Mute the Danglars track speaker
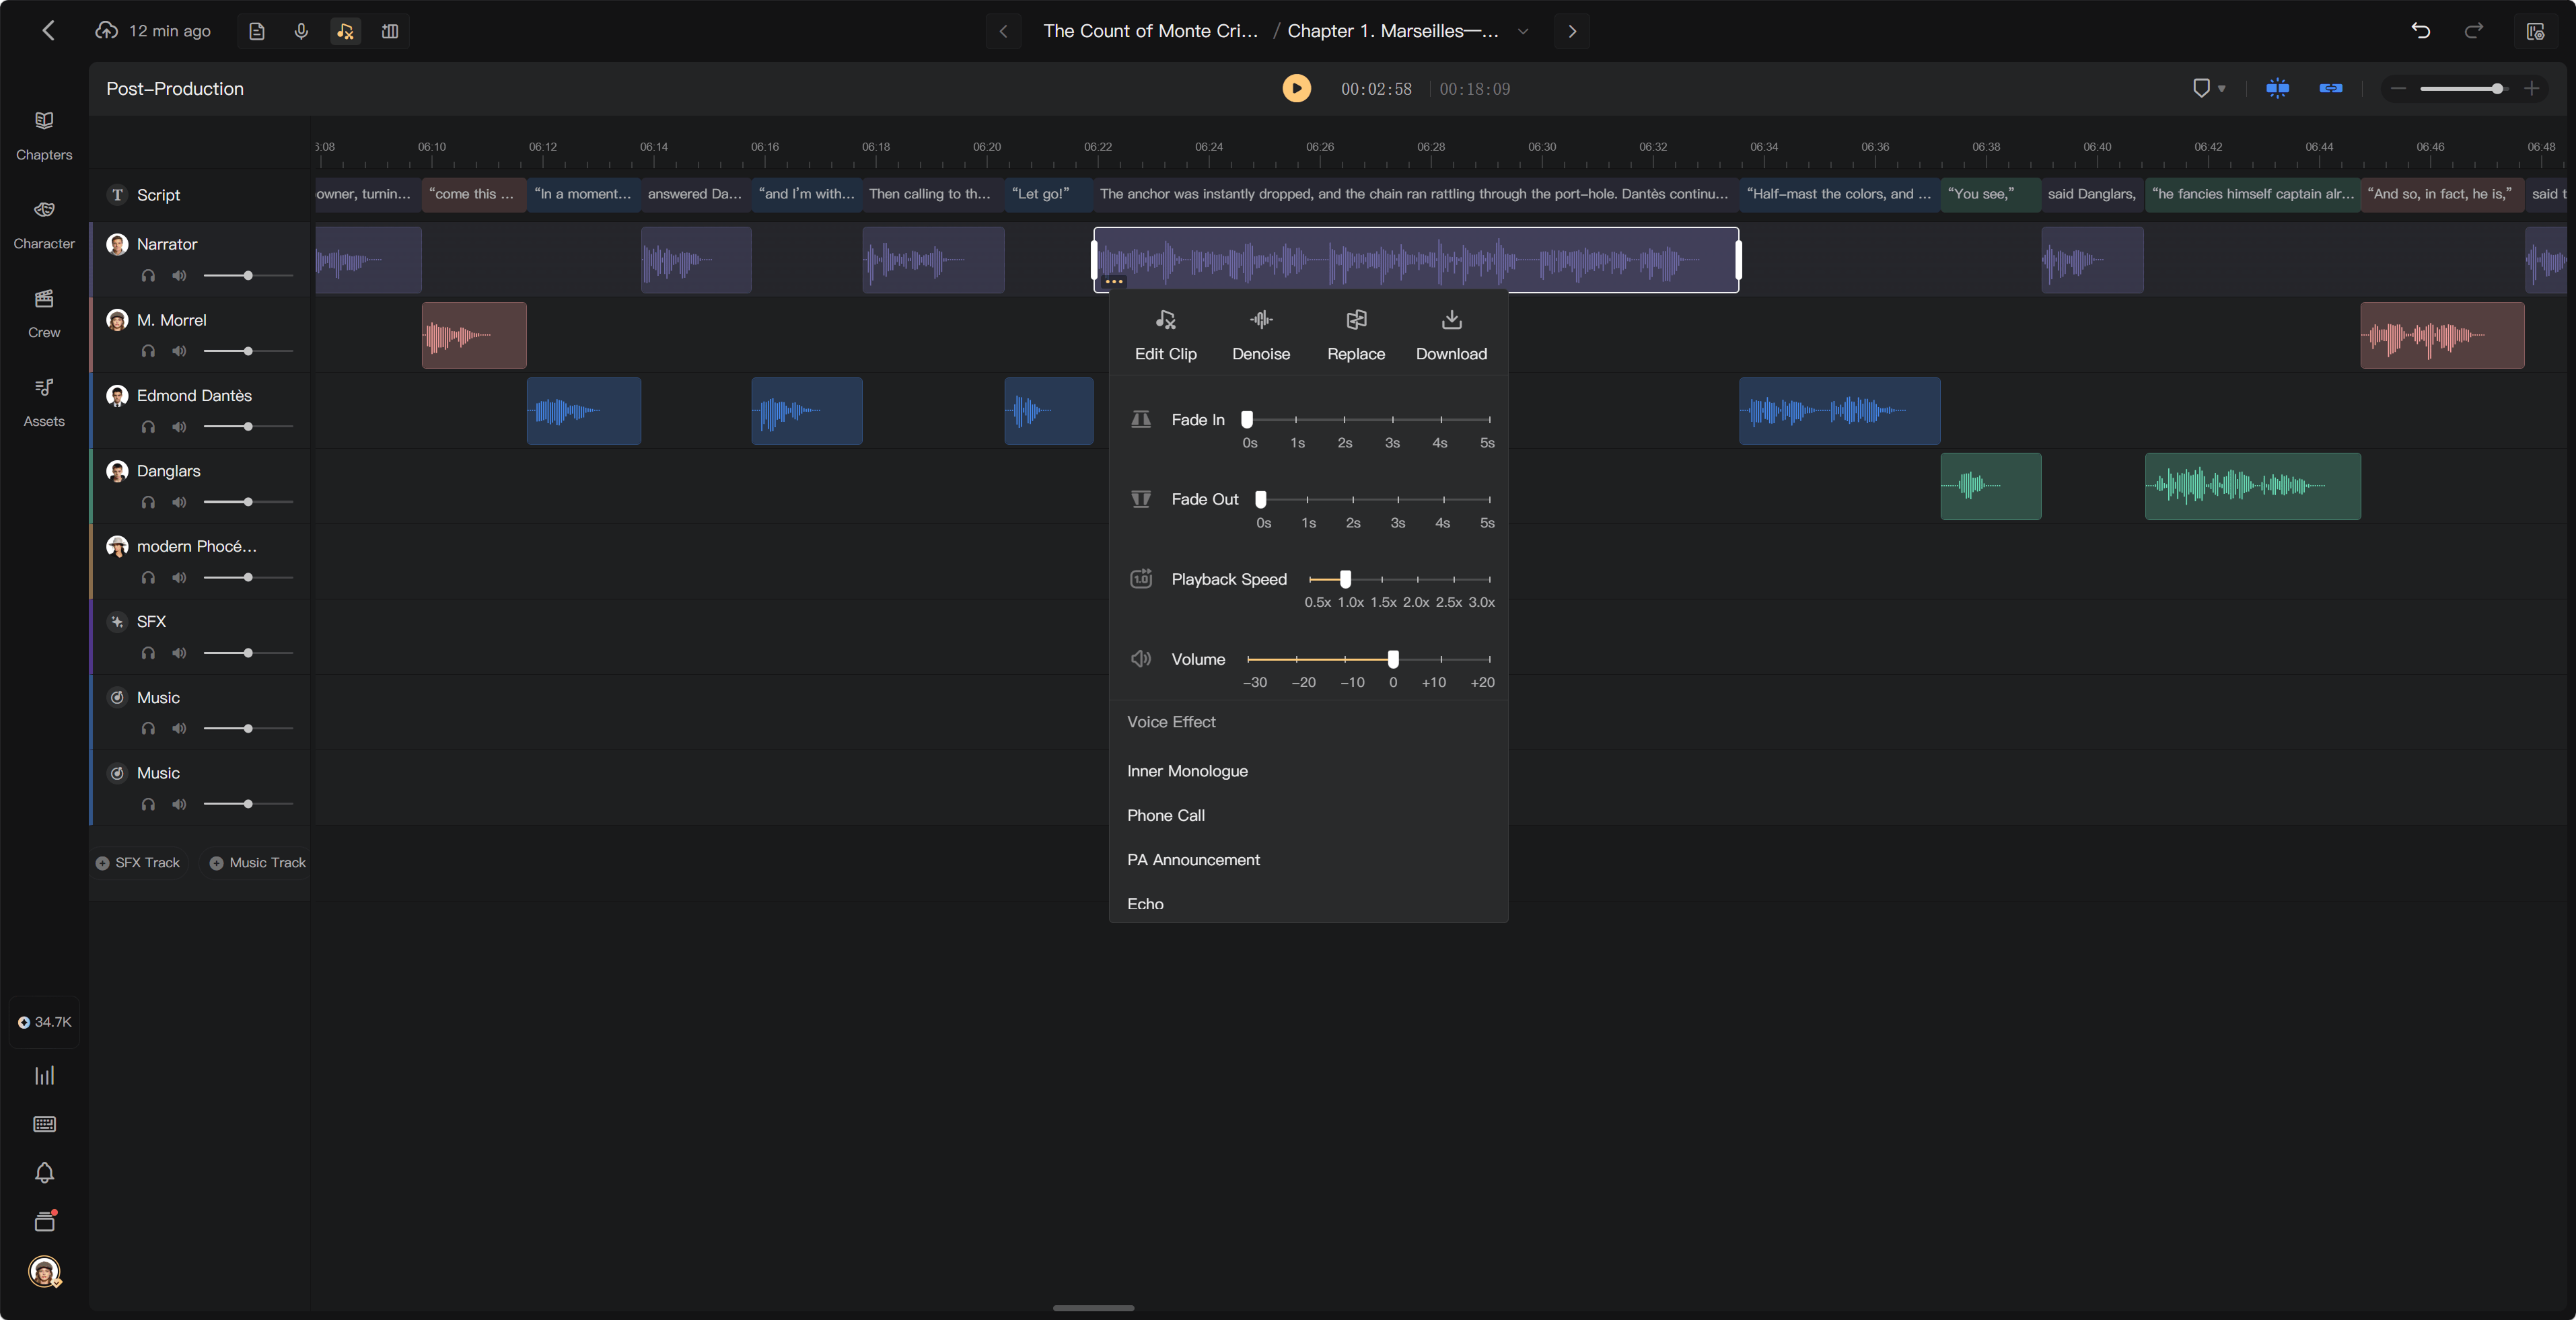Viewport: 2576px width, 1320px height. [179, 502]
